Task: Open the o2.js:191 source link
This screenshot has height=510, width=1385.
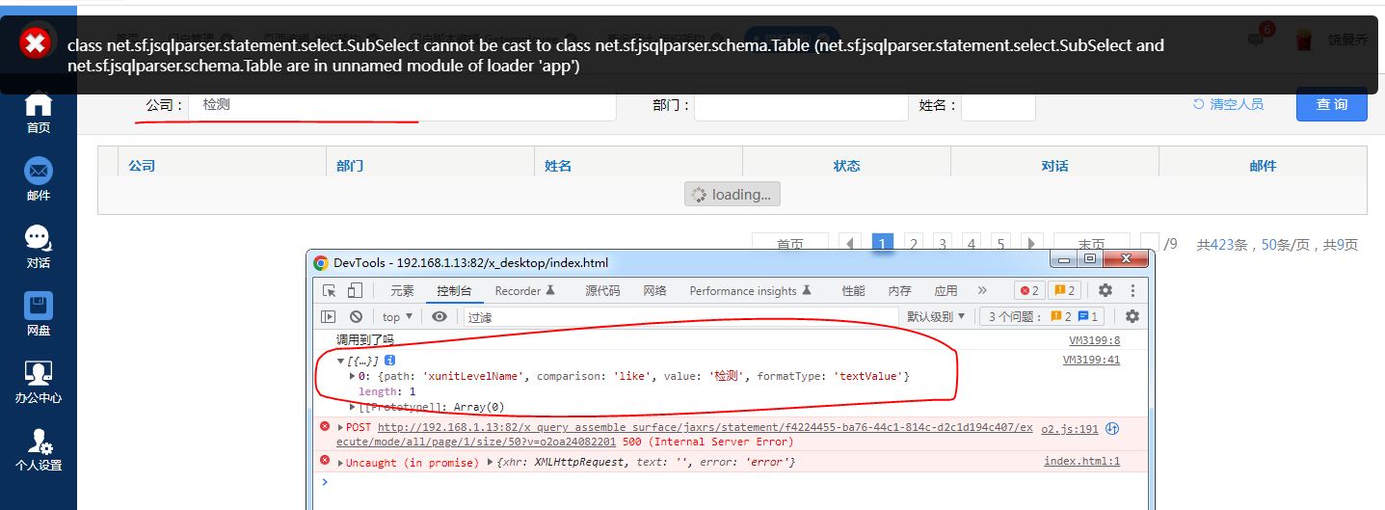Action: tap(1070, 429)
